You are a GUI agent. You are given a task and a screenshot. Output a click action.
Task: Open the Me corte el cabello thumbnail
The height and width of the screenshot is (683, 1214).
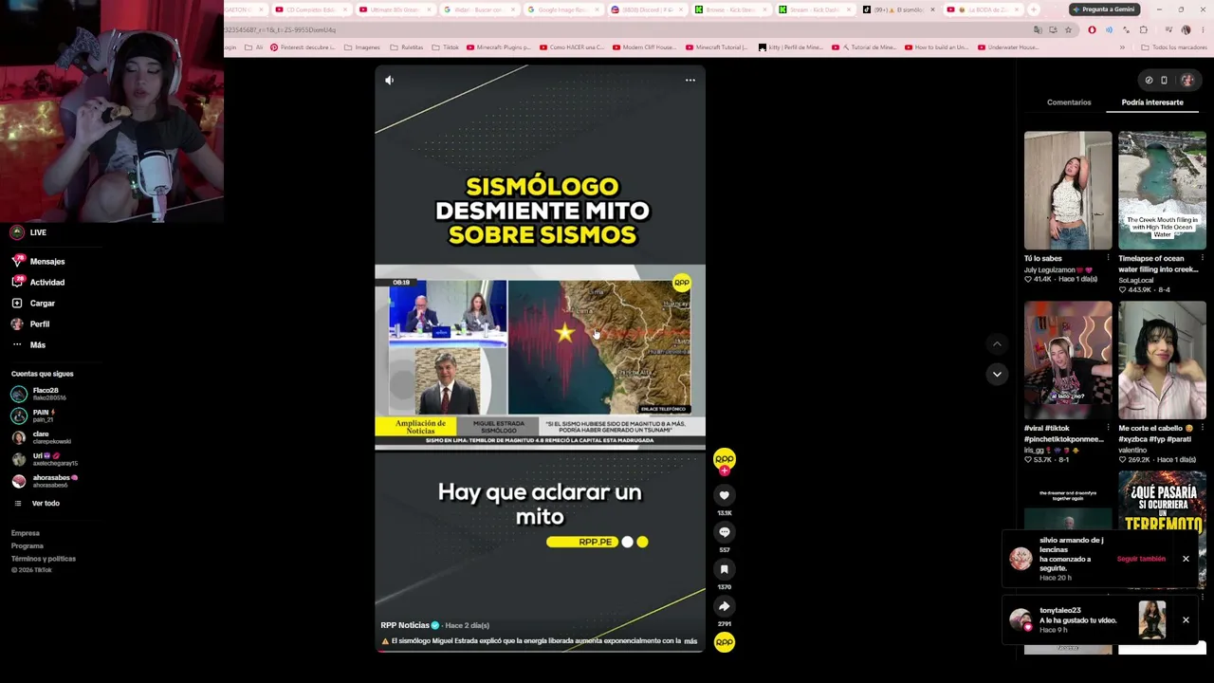[x=1162, y=360]
